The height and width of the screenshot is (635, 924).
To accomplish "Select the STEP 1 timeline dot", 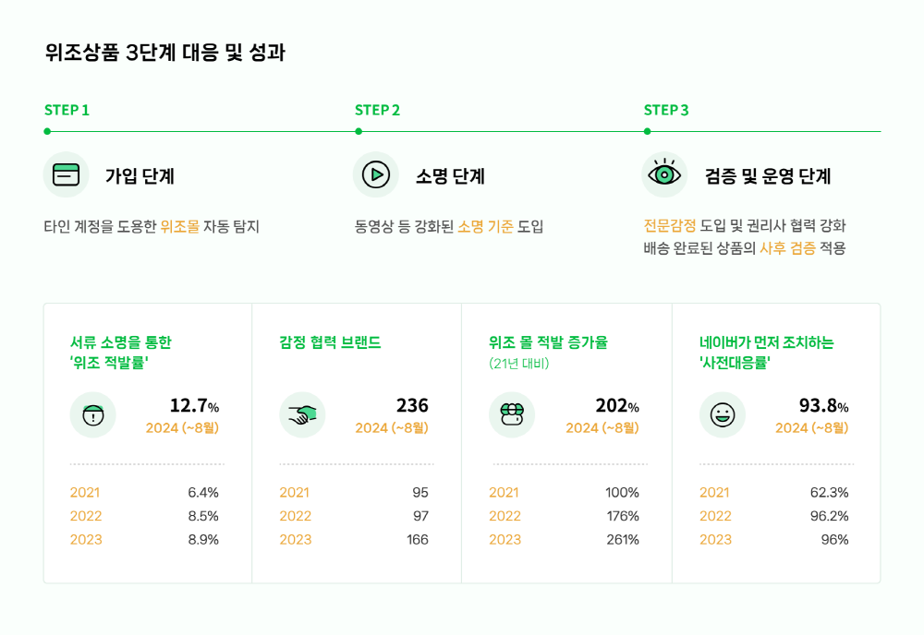I will (x=47, y=131).
